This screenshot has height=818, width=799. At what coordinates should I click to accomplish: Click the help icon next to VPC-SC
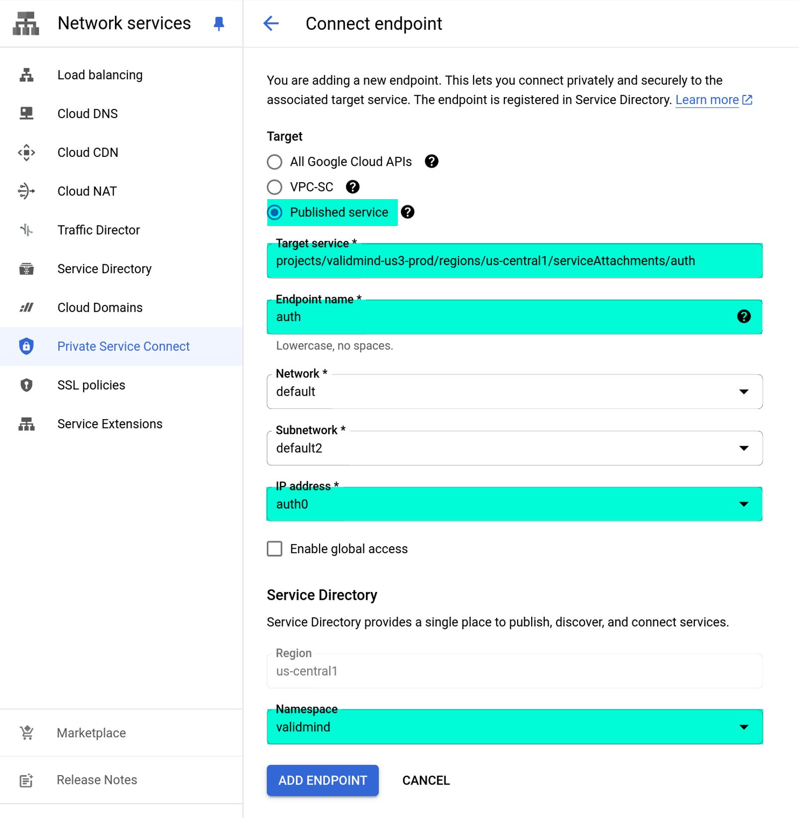point(352,187)
